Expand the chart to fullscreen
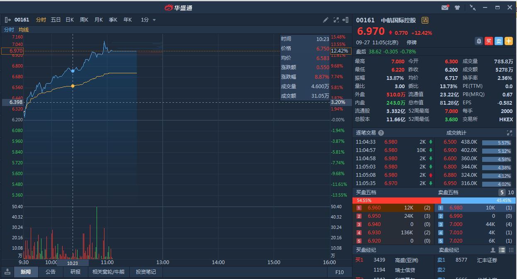The width and height of the screenshot is (517, 279). pyautogui.click(x=336, y=20)
